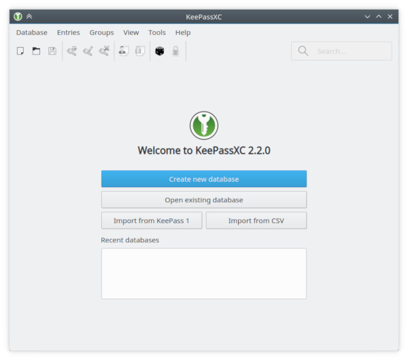Viewport: 408px width, 360px height.
Task: Click the search magnifier icon
Action: 303,51
